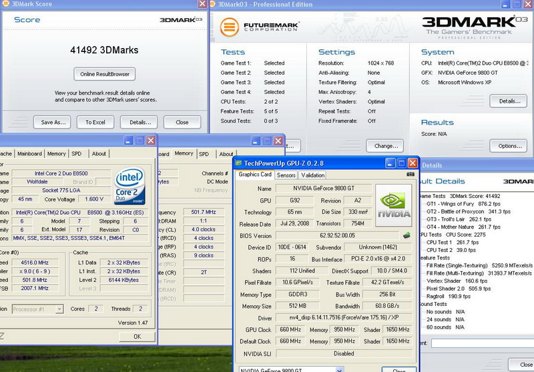Viewport: 534px width, 372px height.
Task: Click the Level 2 cache value 6144 KBytes
Action: coord(123,280)
